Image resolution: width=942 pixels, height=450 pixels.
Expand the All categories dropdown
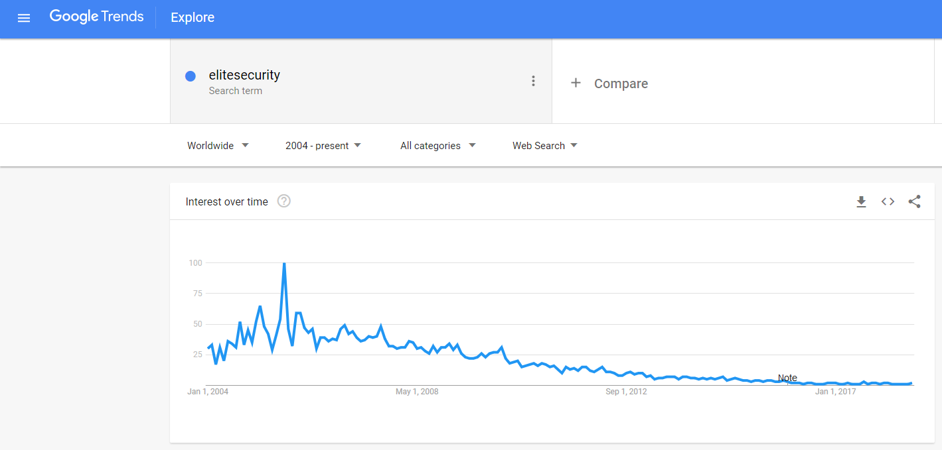tap(438, 146)
